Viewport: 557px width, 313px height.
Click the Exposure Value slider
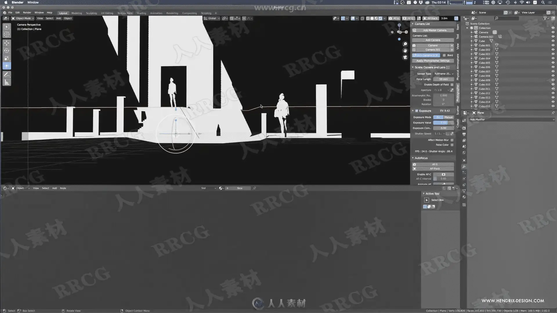[x=443, y=123]
